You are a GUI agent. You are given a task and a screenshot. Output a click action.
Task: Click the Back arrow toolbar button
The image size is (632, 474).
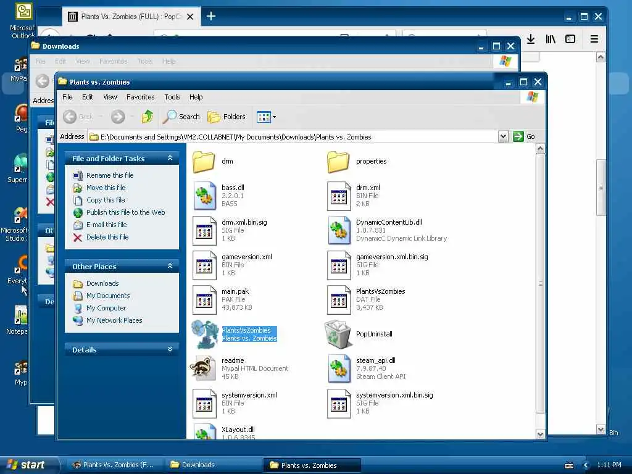pos(78,117)
